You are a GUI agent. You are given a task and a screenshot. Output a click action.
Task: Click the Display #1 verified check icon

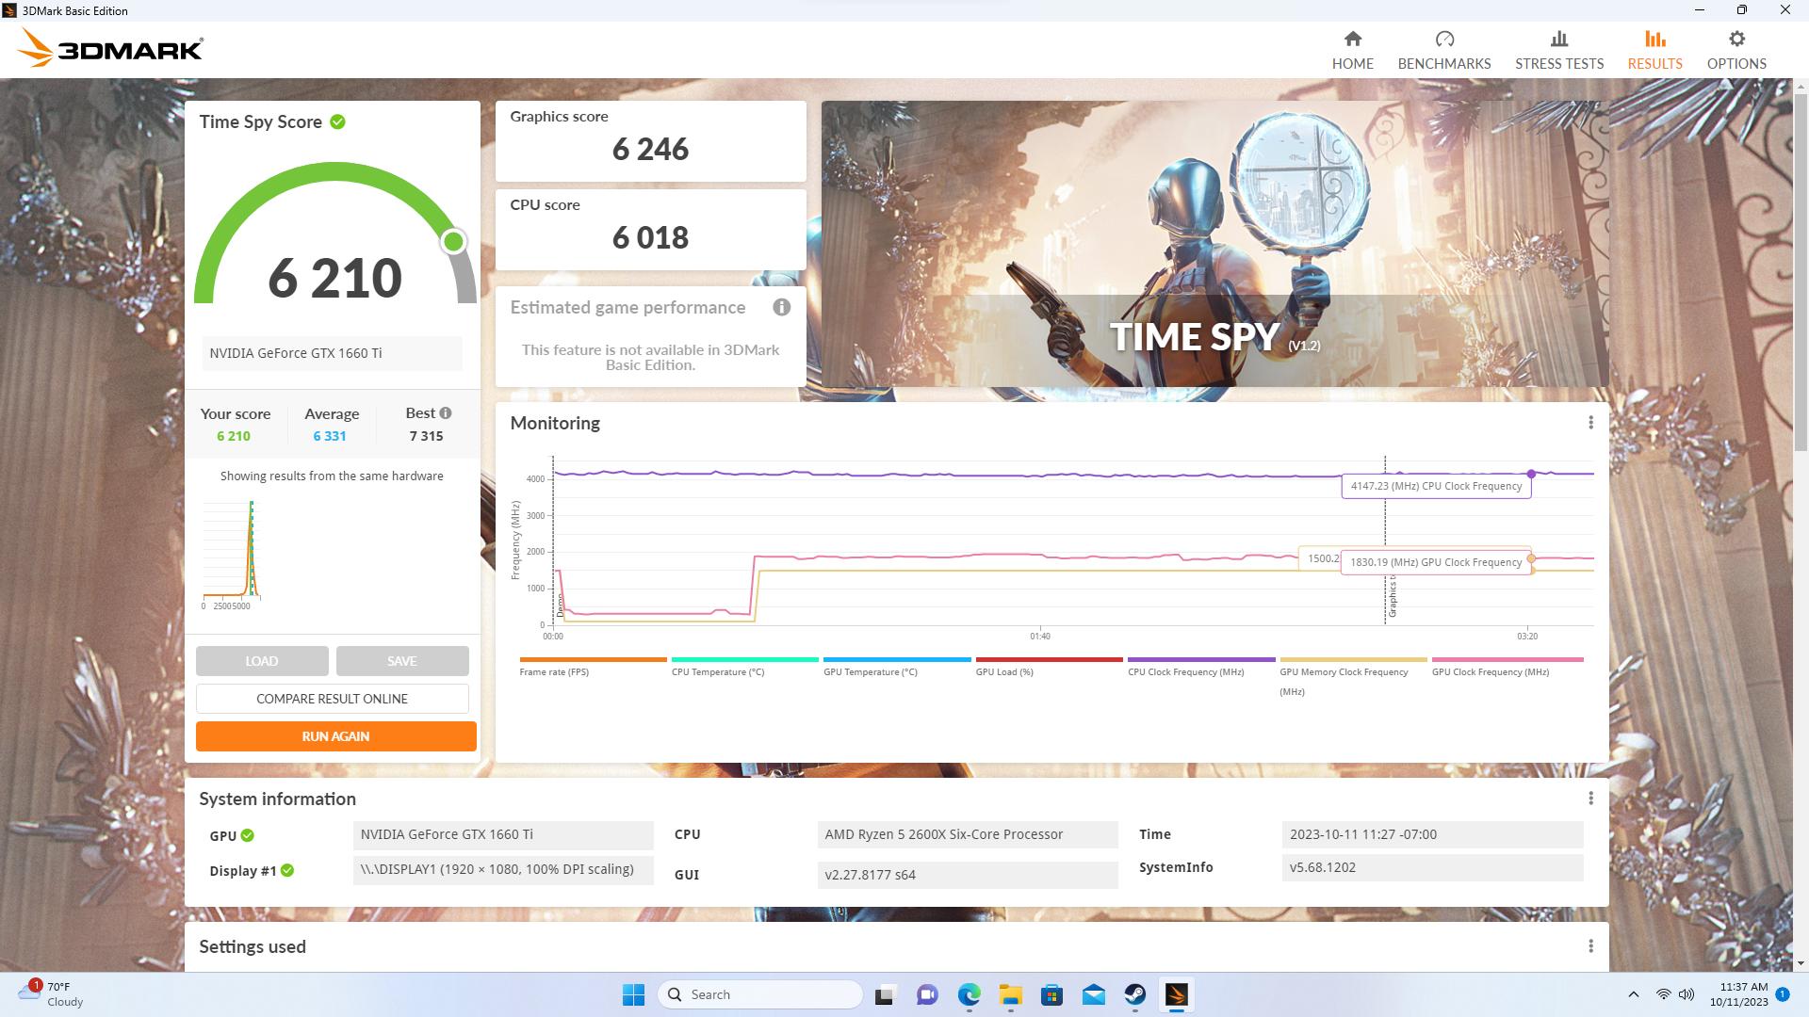(287, 870)
